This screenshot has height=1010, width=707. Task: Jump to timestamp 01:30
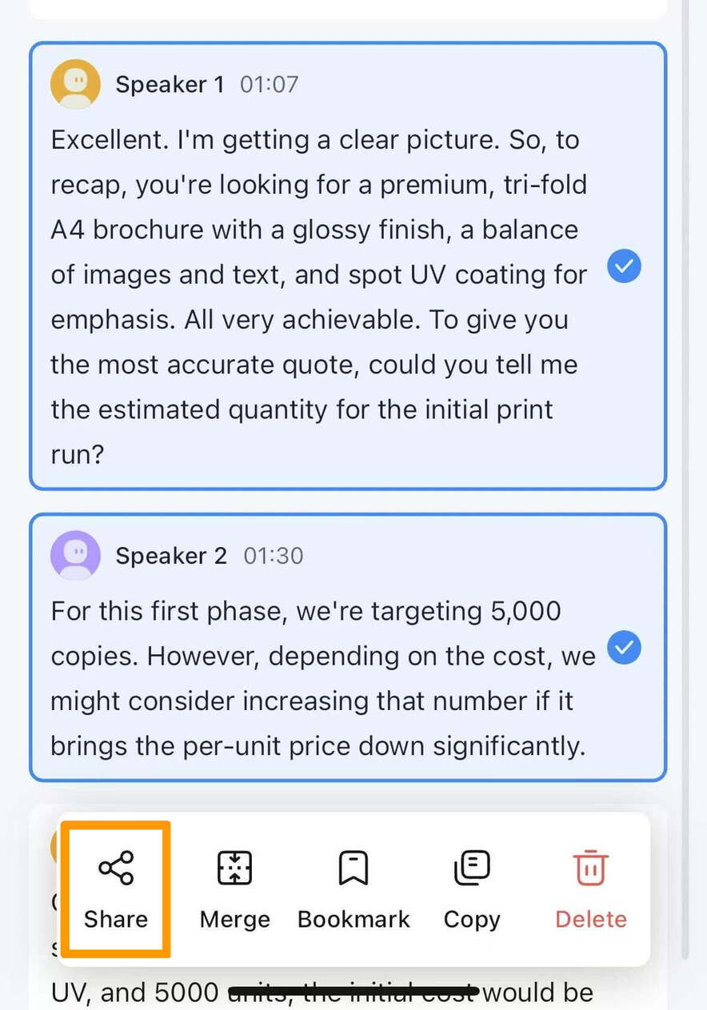point(274,556)
